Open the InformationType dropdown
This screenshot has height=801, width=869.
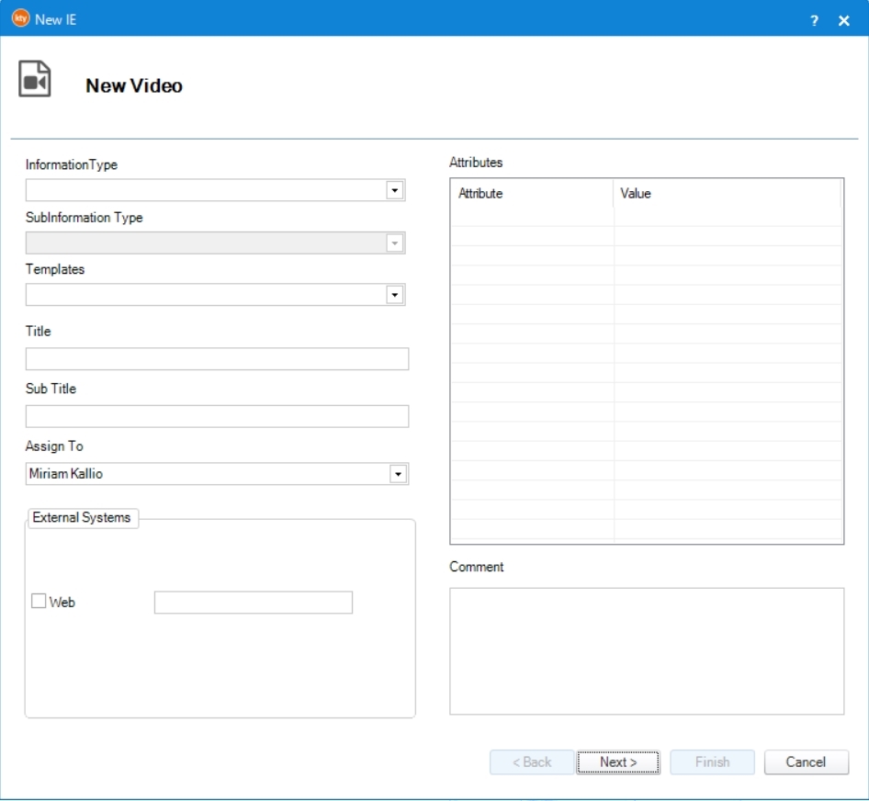(395, 190)
